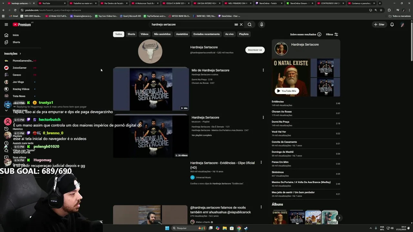413x232 pixels.
Task: Select the Todos filter chip
Action: (x=119, y=34)
